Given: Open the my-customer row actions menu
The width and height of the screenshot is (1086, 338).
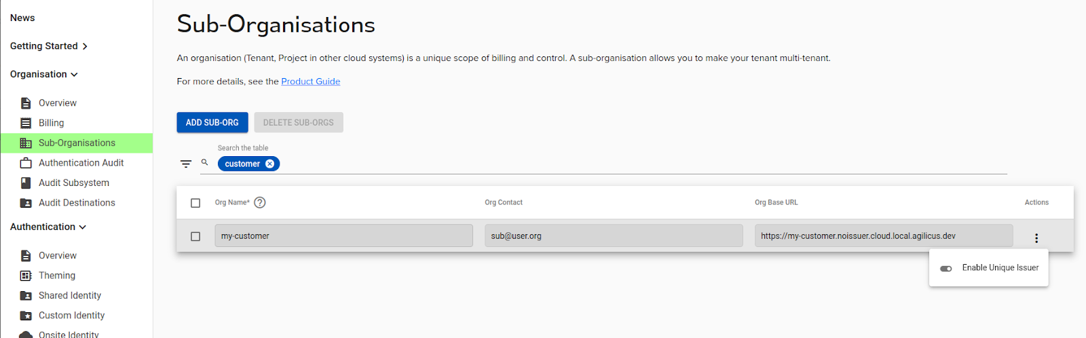Looking at the screenshot, I should coord(1036,238).
